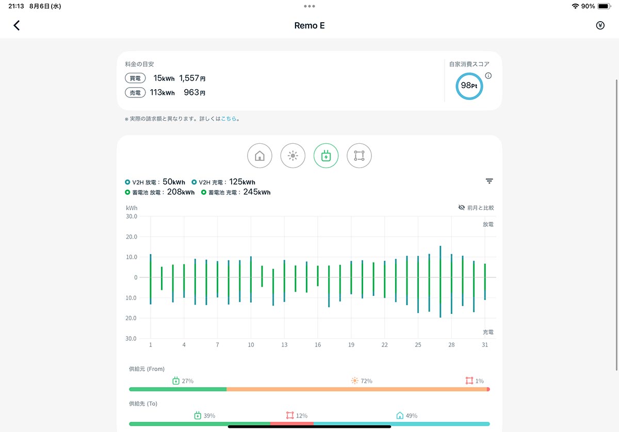This screenshot has width=619, height=432.
Task: Open the chart filter options icon
Action: 490,181
